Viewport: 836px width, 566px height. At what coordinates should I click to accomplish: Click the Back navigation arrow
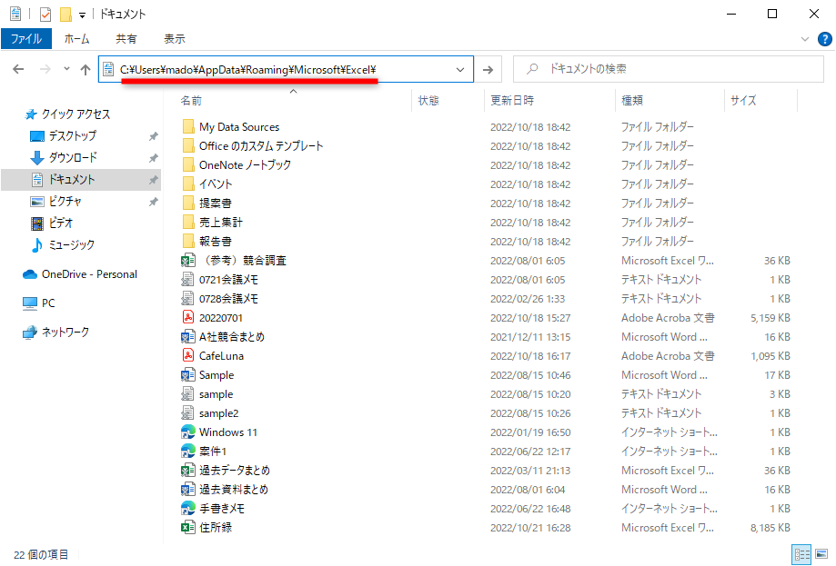tap(18, 69)
